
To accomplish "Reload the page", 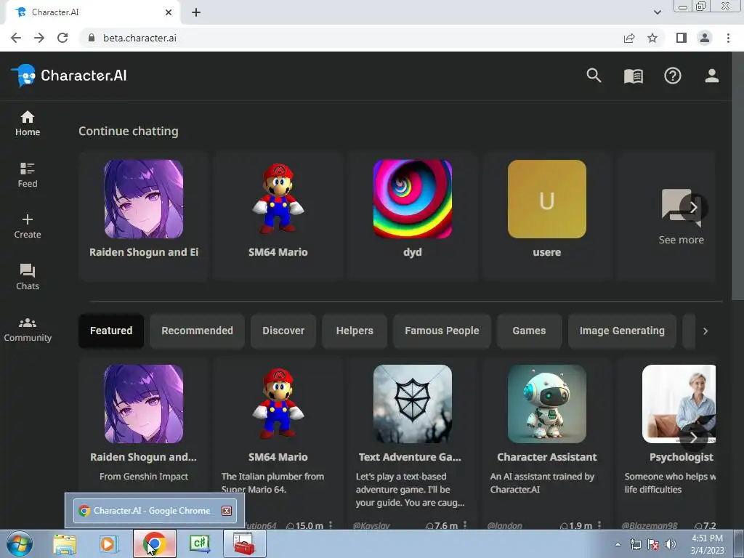I will coord(62,38).
